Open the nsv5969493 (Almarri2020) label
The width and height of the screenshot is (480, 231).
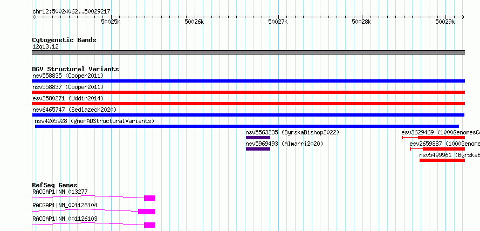(284, 144)
